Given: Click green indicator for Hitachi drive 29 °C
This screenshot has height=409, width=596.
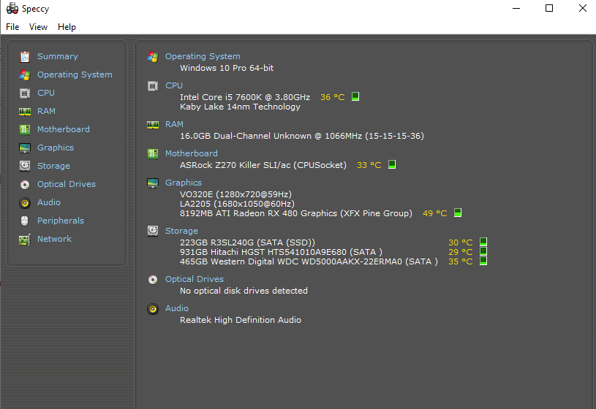Looking at the screenshot, I should pos(483,251).
